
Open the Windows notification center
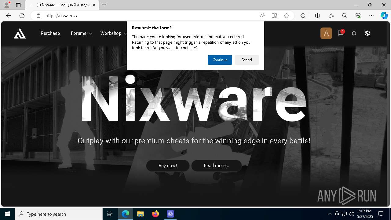[381, 214]
